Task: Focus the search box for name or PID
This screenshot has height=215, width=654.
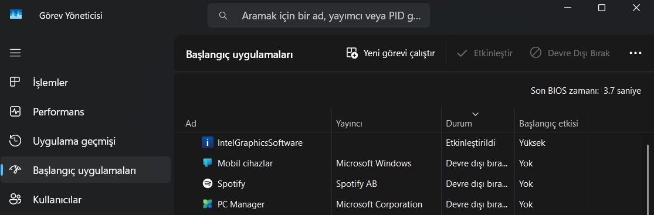Action: [x=318, y=16]
